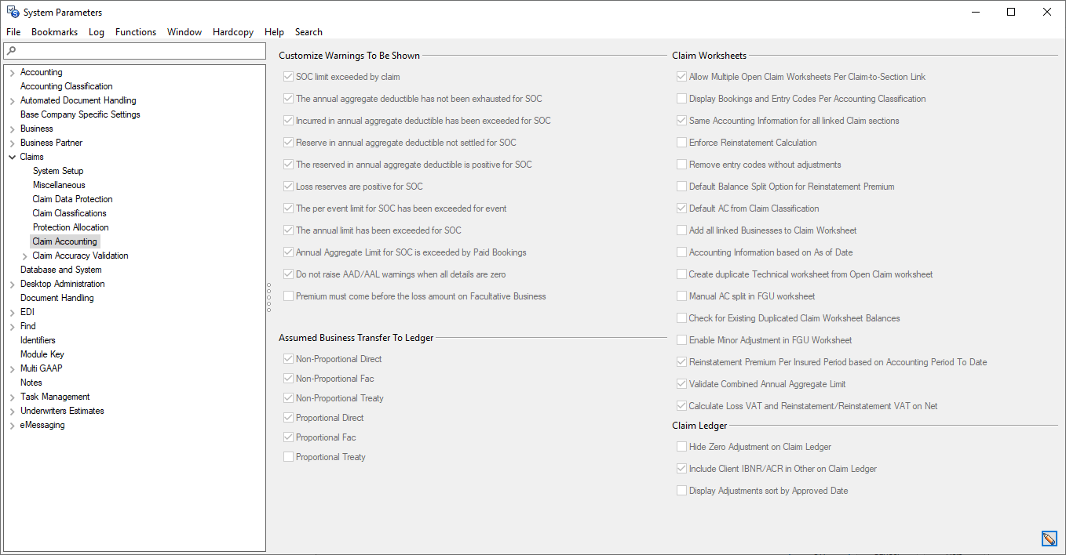This screenshot has width=1066, height=555.
Task: Expand the Business Partner tree node
Action: [x=13, y=142]
